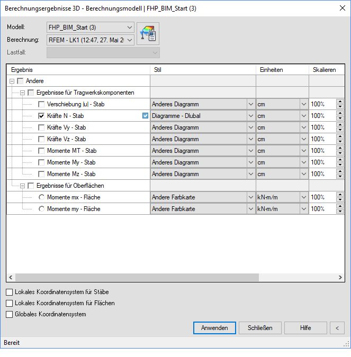Tick the Momente My - Stab checkbox
351x357 pixels.
[41, 162]
